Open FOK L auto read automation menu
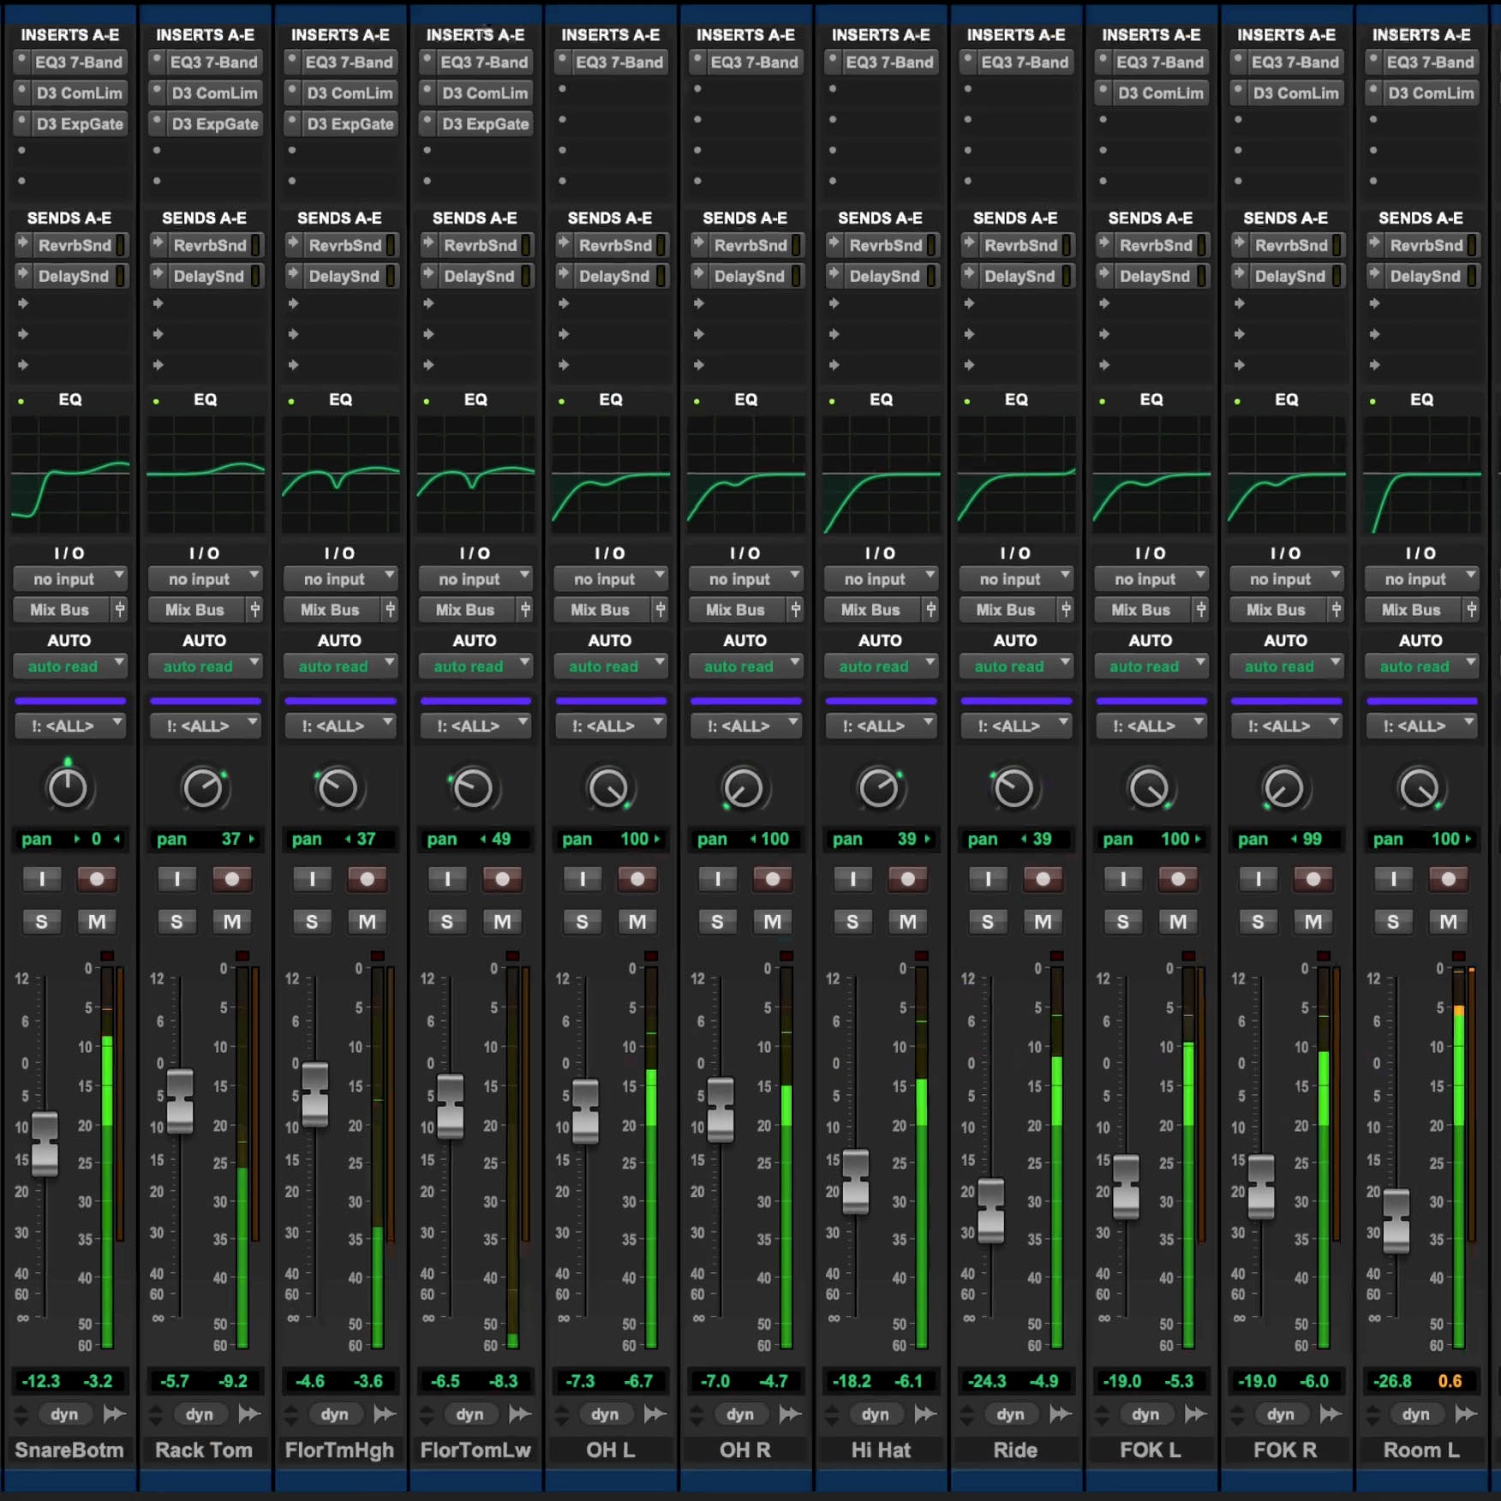 tap(1151, 667)
